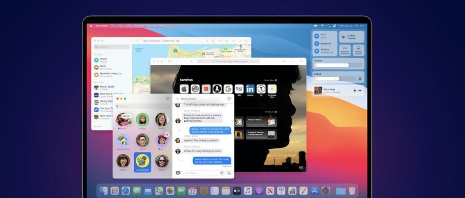Toggle Bluetooth in Control Center
Image resolution: width=465 pixels, height=198 pixels.
(317, 44)
